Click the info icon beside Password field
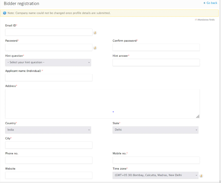 coord(95,48)
